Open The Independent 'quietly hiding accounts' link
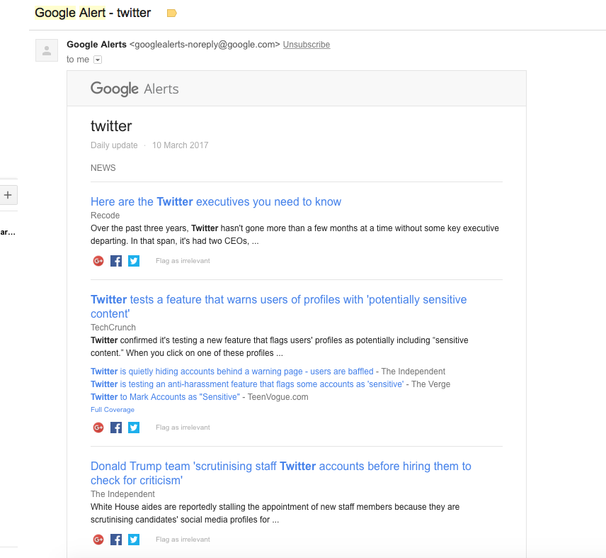The height and width of the screenshot is (558, 606). tap(232, 372)
